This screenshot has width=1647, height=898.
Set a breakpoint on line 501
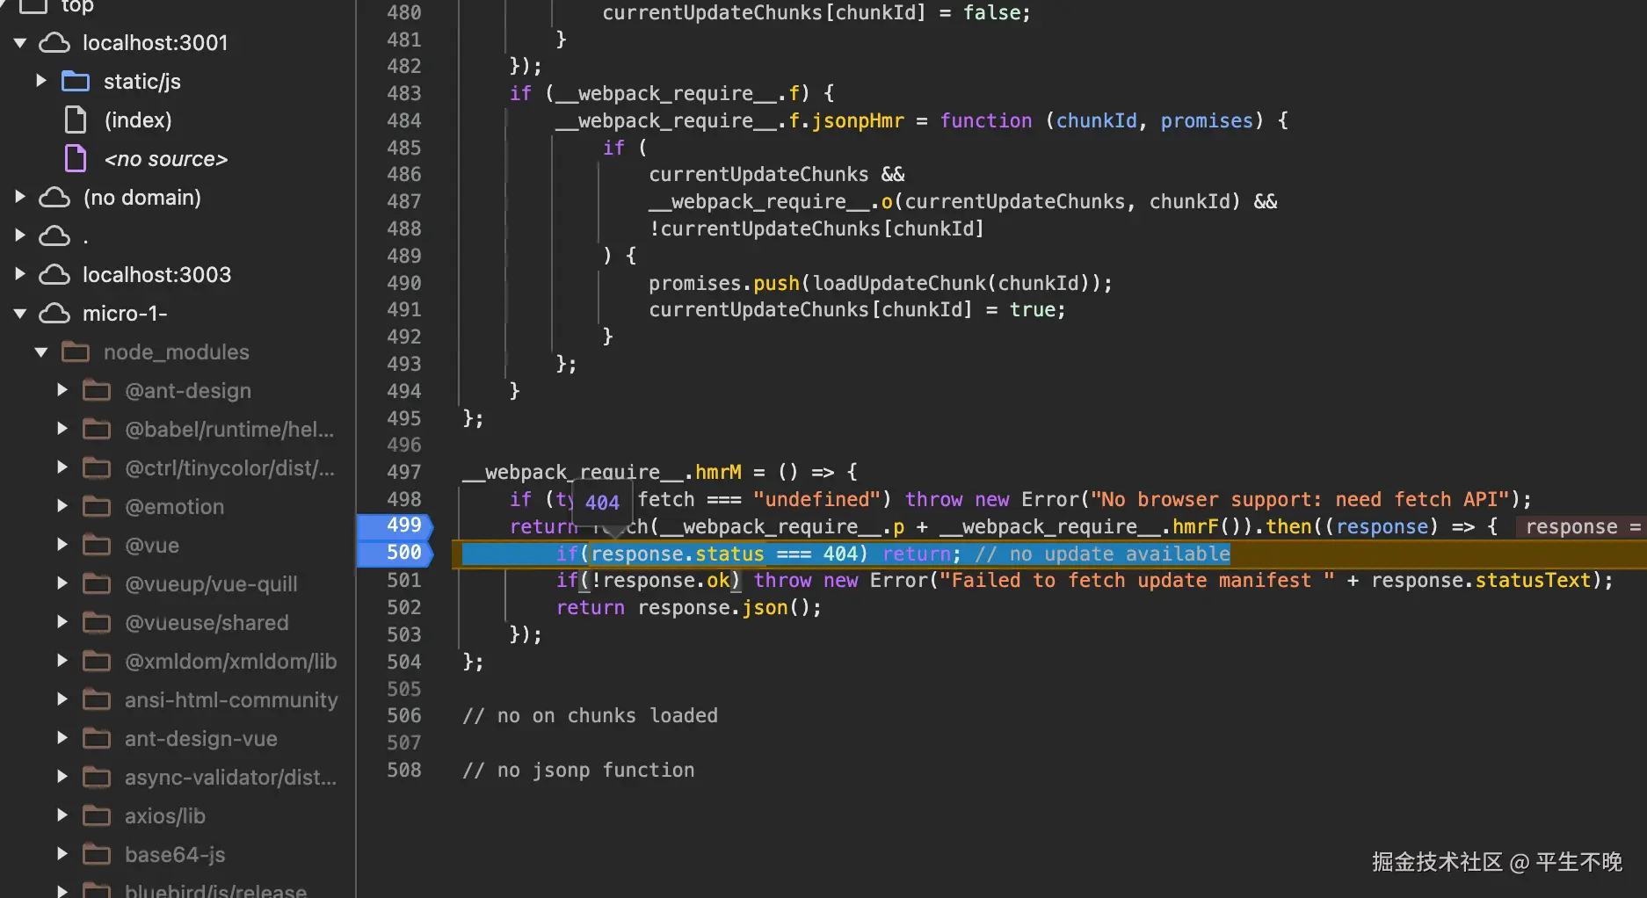coord(403,580)
